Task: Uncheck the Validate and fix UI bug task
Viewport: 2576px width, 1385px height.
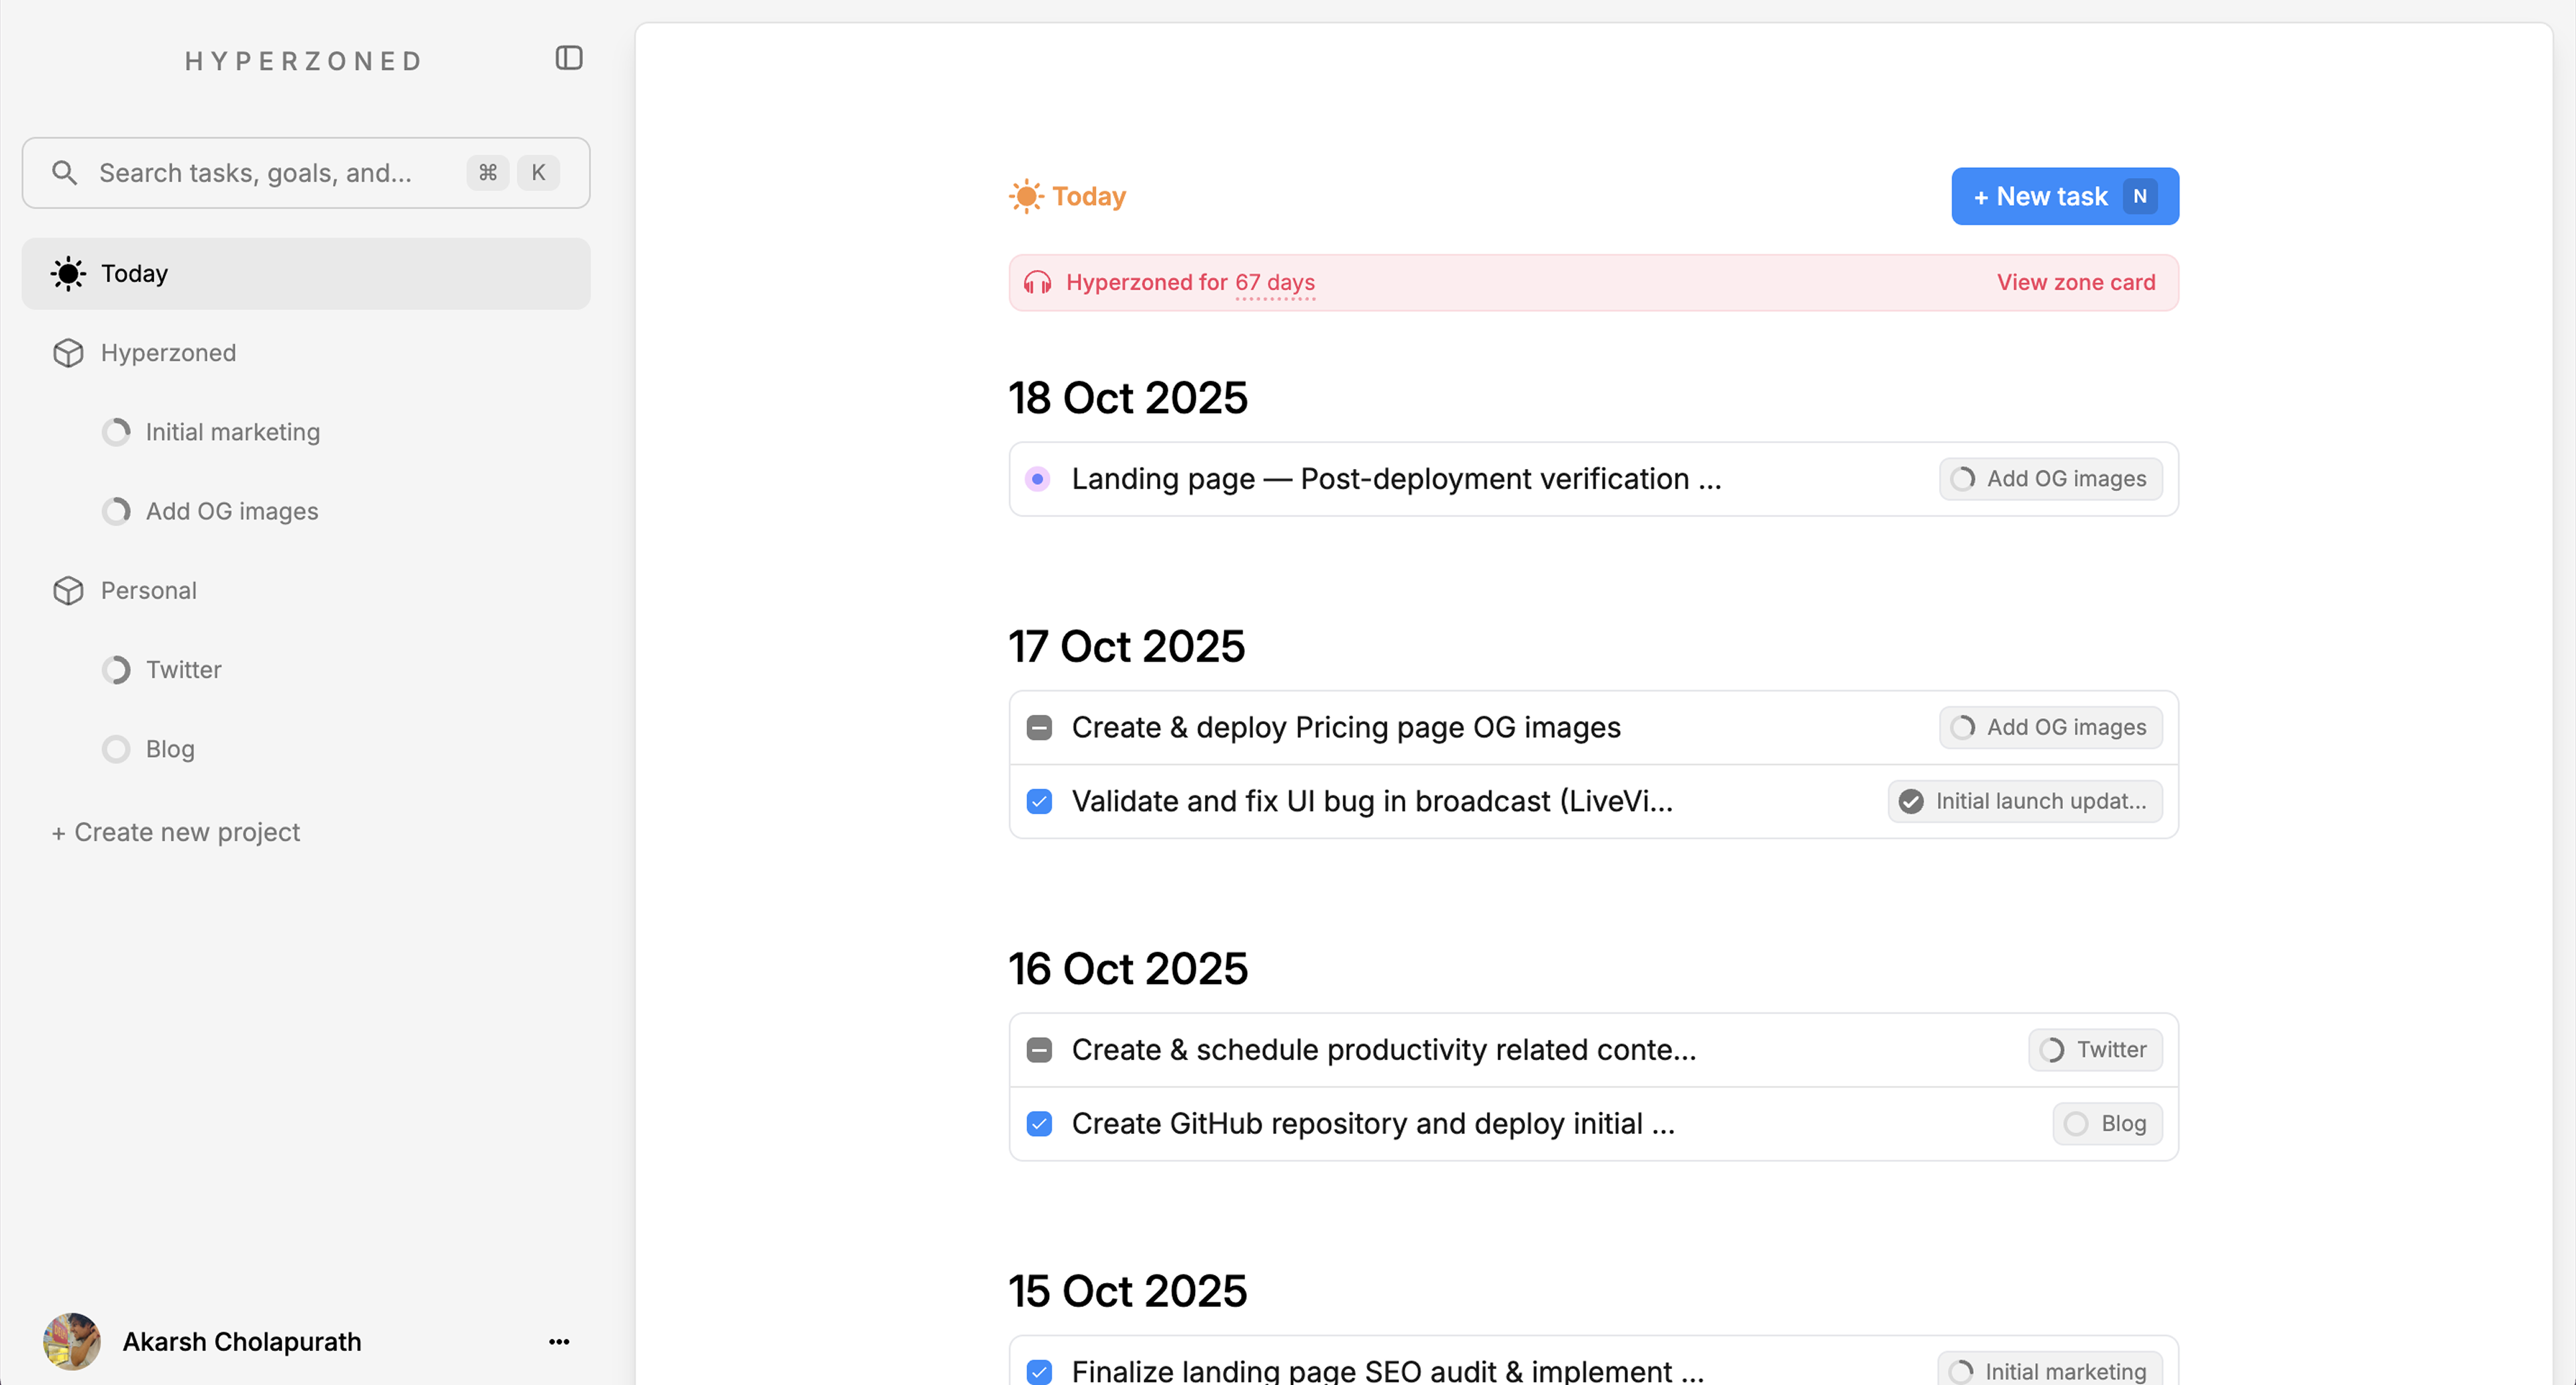Action: (1039, 802)
